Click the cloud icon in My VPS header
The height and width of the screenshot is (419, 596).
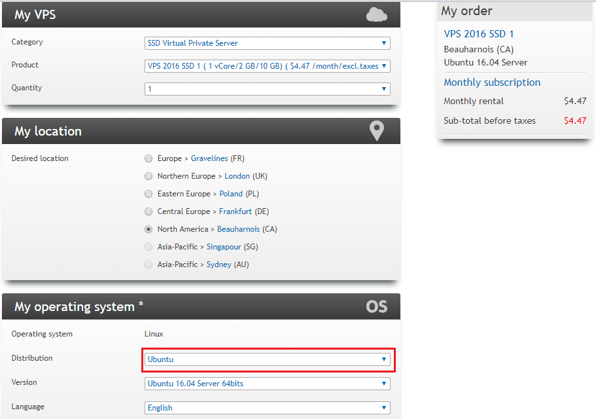click(x=377, y=15)
